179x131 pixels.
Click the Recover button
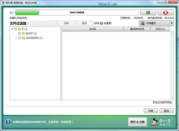pos(151,111)
